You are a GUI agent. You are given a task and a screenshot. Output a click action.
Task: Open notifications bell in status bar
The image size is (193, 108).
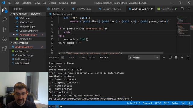pos(189,103)
